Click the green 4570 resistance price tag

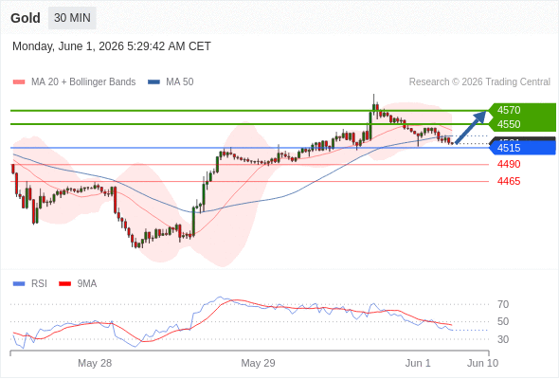point(522,110)
